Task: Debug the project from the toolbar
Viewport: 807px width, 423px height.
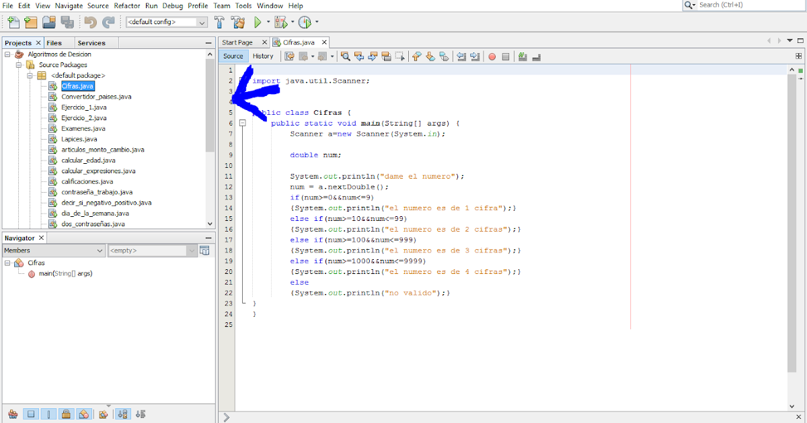Action: tap(282, 21)
